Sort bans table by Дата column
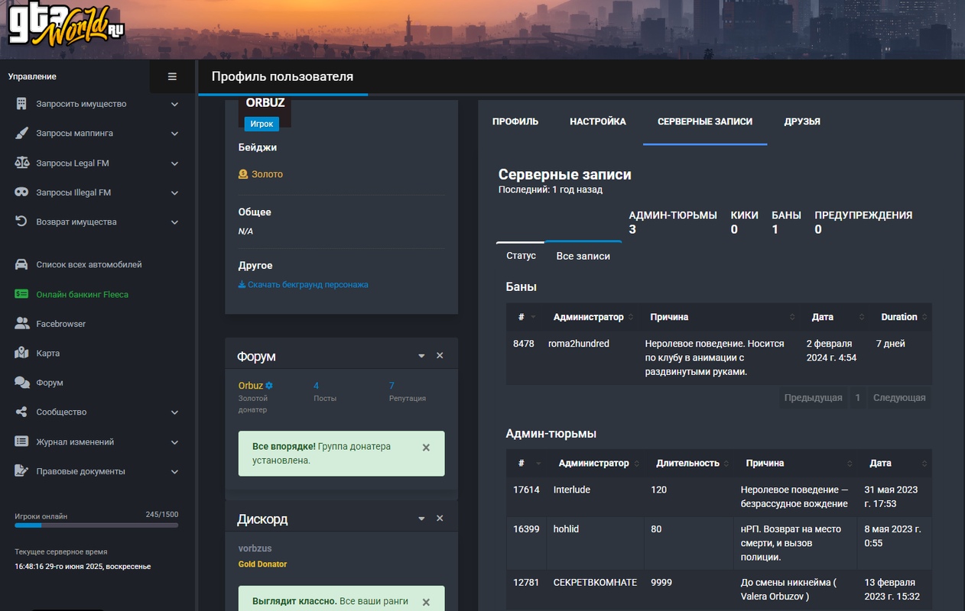Image resolution: width=965 pixels, height=611 pixels. pos(836,317)
